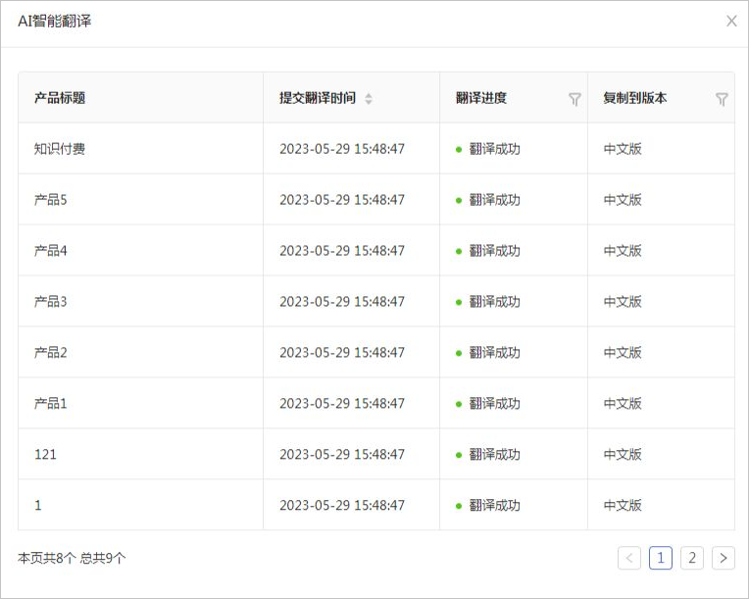The image size is (749, 599).
Task: Open filter for 翻译进度 column
Action: click(x=574, y=99)
